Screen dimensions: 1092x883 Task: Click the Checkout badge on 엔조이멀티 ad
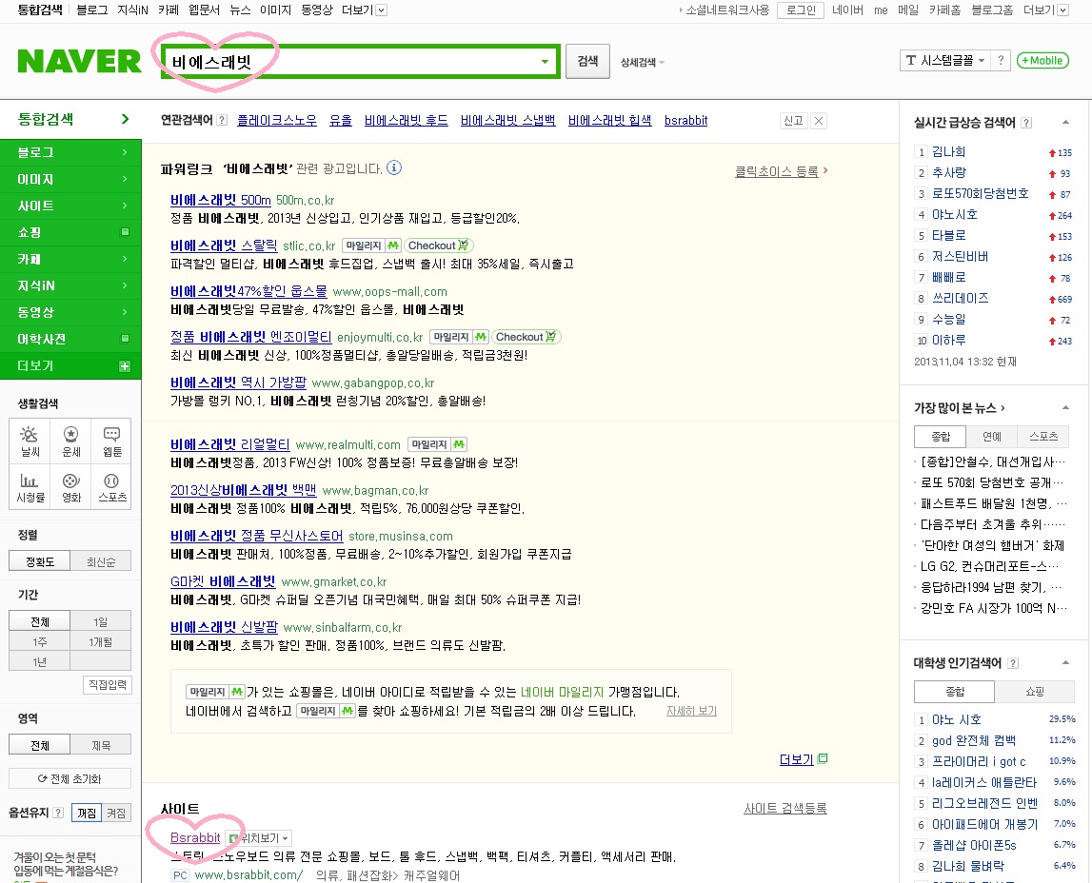(526, 337)
